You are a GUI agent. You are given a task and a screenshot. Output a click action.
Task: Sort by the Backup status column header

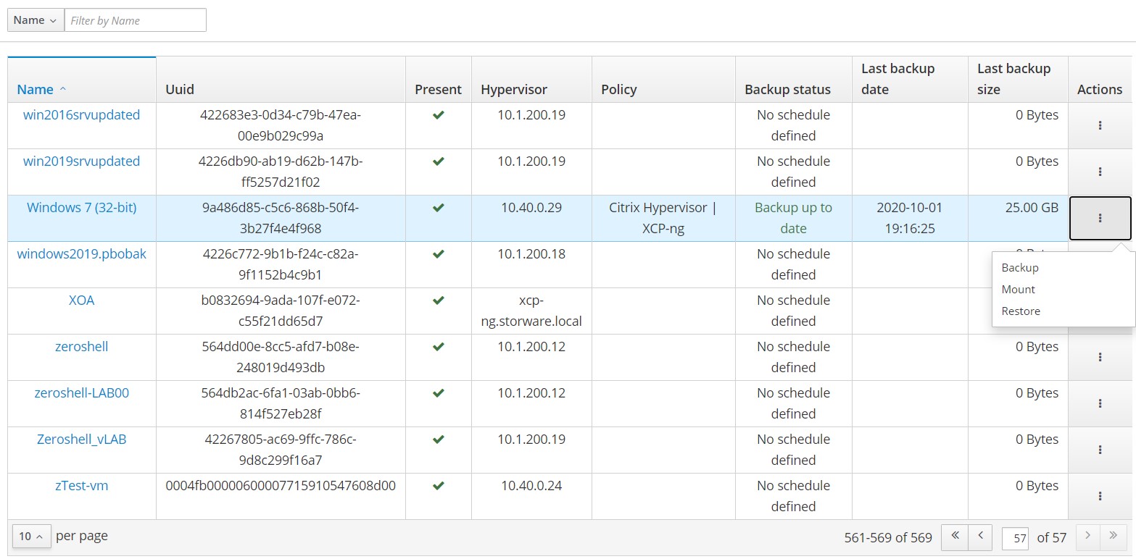click(787, 89)
